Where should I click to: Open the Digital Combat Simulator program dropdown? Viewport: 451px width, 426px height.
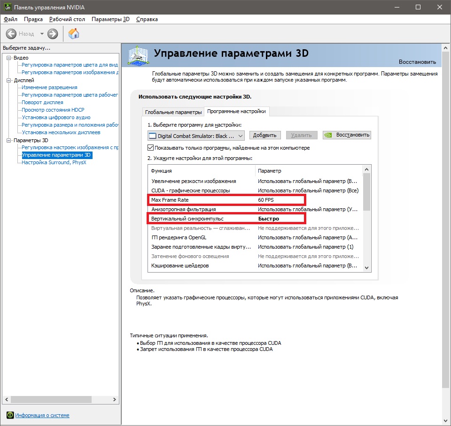[x=196, y=136]
